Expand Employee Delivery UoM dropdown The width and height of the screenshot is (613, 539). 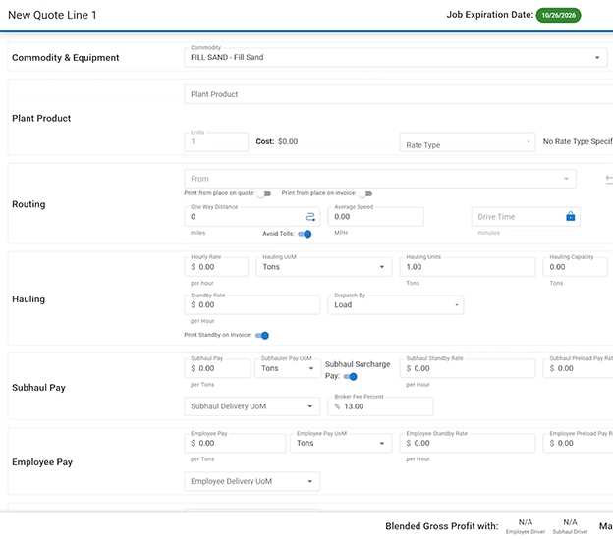click(252, 482)
